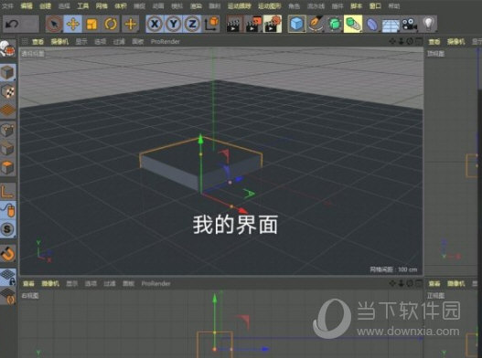This screenshot has width=482, height=358.
Task: Open the 窗口 menu
Action: point(375,5)
